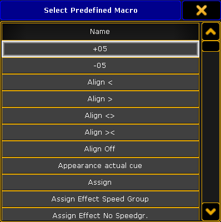Pick the Align <> macro entry
The width and height of the screenshot is (221, 222).
(x=101, y=116)
